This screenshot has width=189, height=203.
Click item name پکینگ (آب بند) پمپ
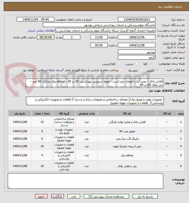(x=127, y=139)
